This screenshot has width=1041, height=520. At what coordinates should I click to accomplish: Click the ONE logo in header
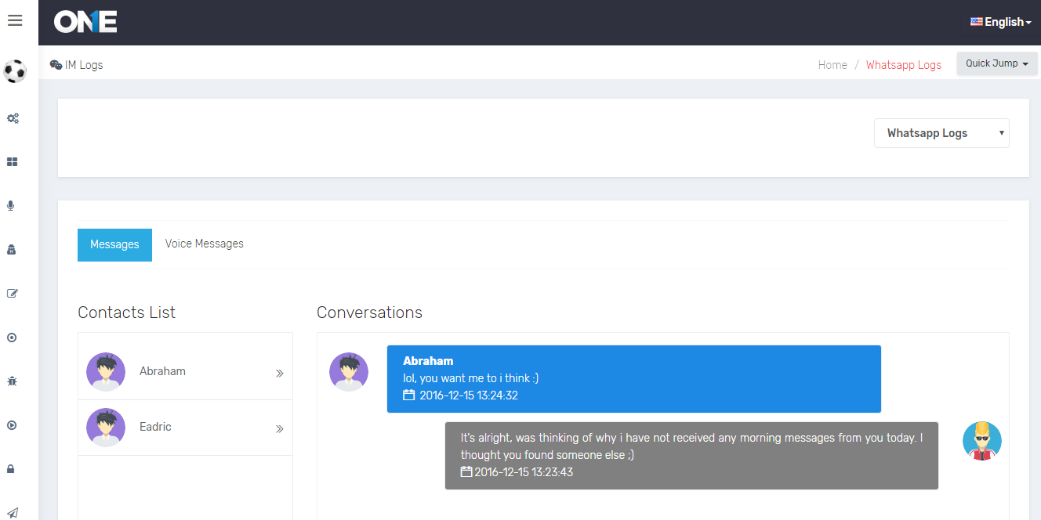click(x=85, y=22)
